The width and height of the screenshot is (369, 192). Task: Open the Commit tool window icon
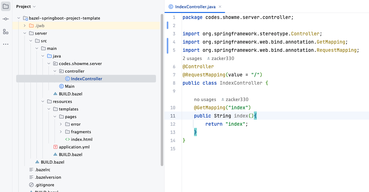click(6, 19)
